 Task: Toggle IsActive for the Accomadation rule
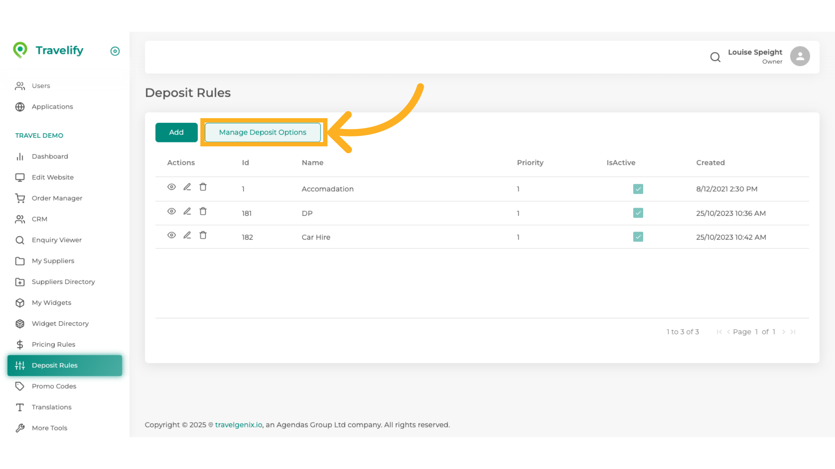click(638, 189)
